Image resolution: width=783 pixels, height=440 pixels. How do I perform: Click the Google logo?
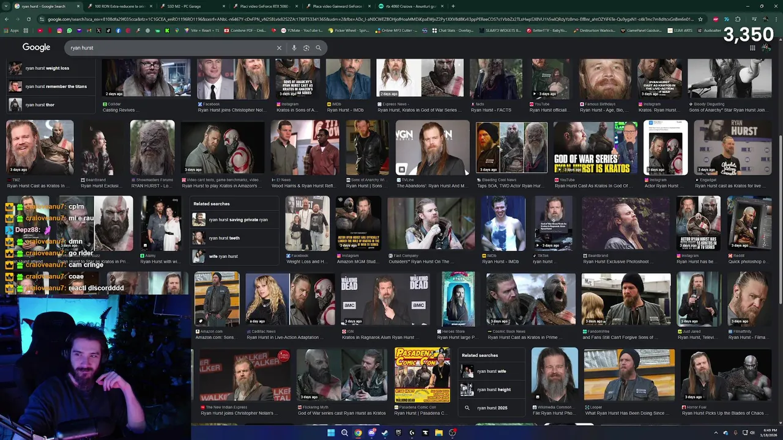coord(36,47)
